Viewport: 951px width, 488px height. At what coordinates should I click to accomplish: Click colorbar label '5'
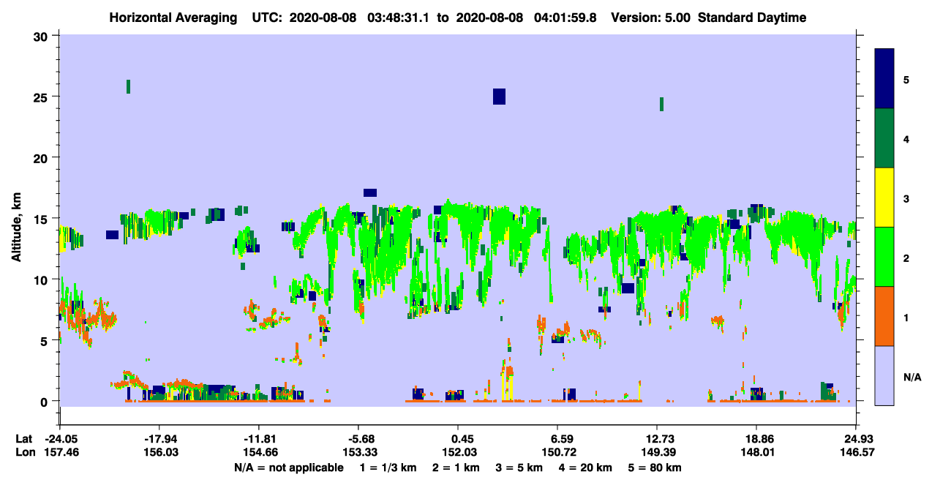coord(906,80)
